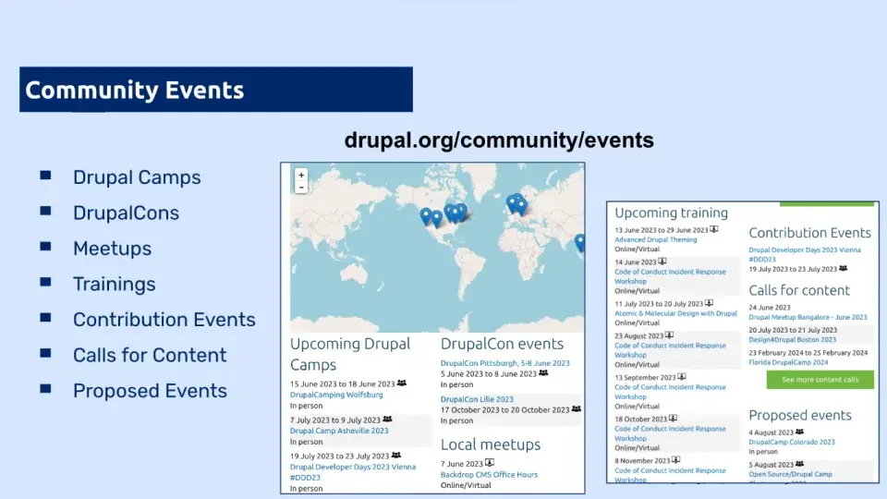Screen dimensions: 887x499
Task: Open Florida DrupalCamp 2024 link
Action: (x=788, y=362)
